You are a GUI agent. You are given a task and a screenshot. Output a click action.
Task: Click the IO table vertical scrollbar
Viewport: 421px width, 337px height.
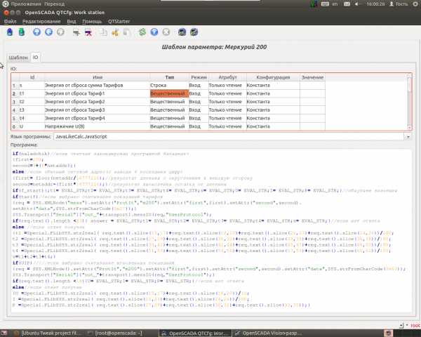[410, 102]
